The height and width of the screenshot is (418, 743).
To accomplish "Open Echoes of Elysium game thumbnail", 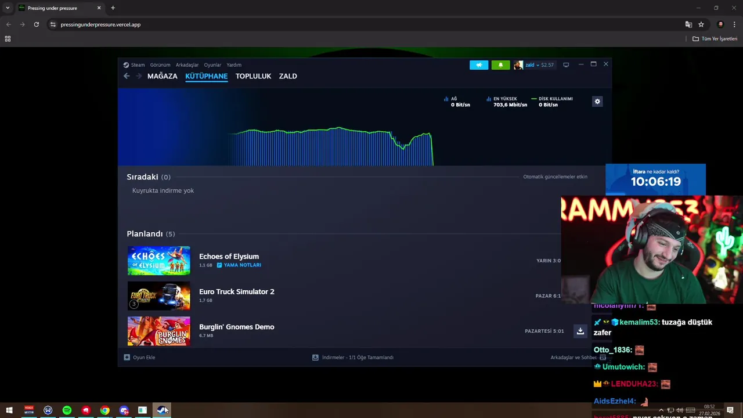I will click(158, 261).
